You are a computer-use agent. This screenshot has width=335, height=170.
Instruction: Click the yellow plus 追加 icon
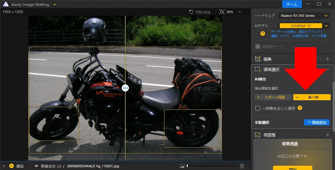point(12,166)
